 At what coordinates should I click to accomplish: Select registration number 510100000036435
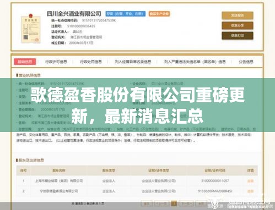click(x=81, y=26)
